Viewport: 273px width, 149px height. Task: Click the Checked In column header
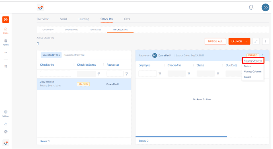174,65
